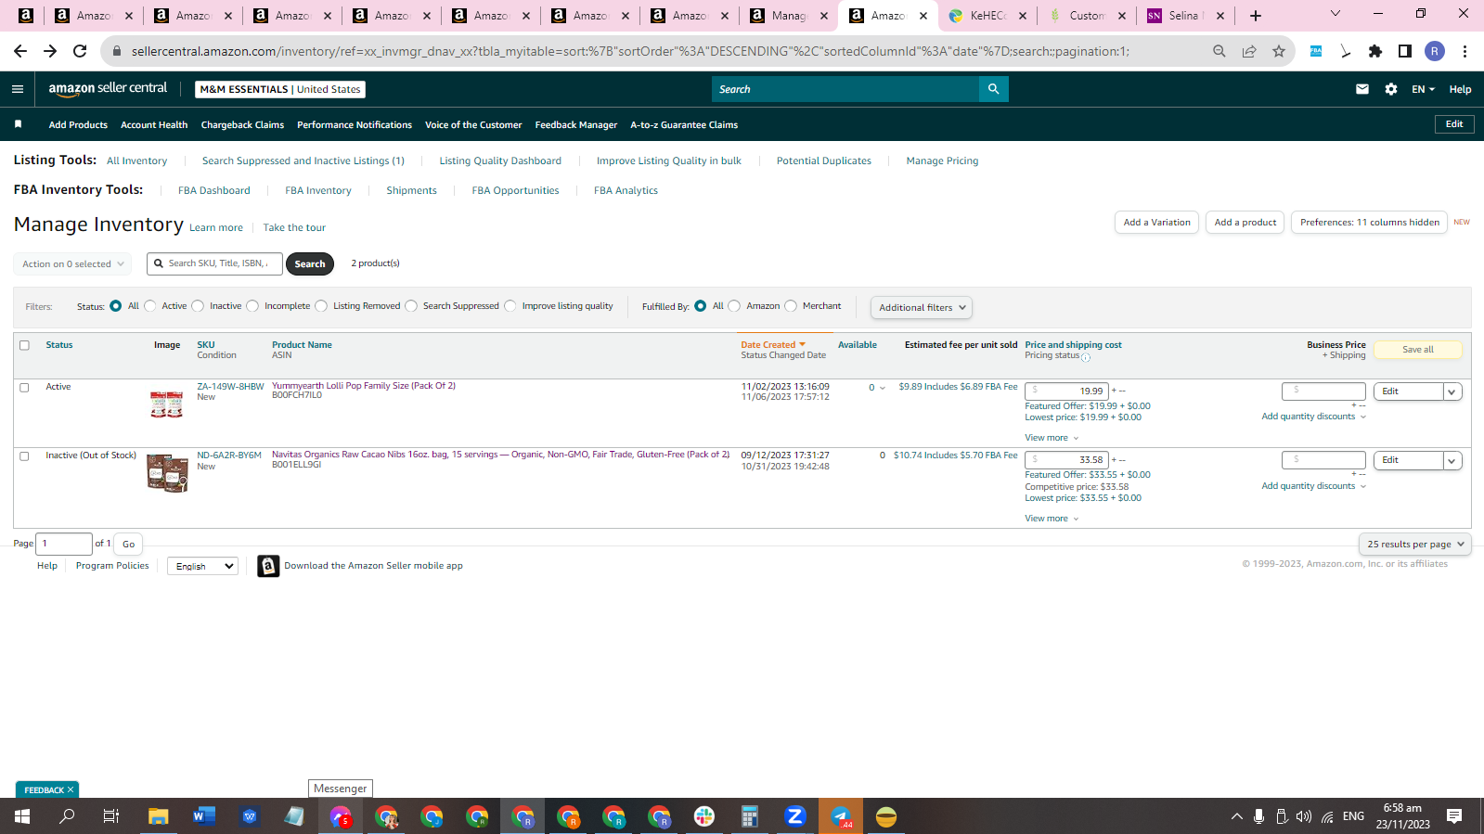Click the Amazon Seller Central logo
This screenshot has width=1484, height=834.
click(x=108, y=88)
